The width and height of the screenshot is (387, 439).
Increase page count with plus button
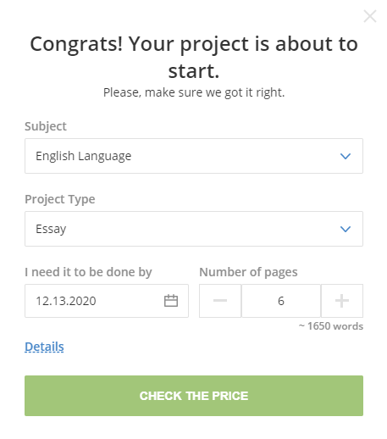(x=342, y=301)
